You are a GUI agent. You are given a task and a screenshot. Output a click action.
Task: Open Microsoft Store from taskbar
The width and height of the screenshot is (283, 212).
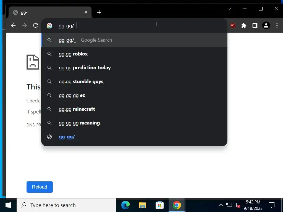click(x=159, y=205)
